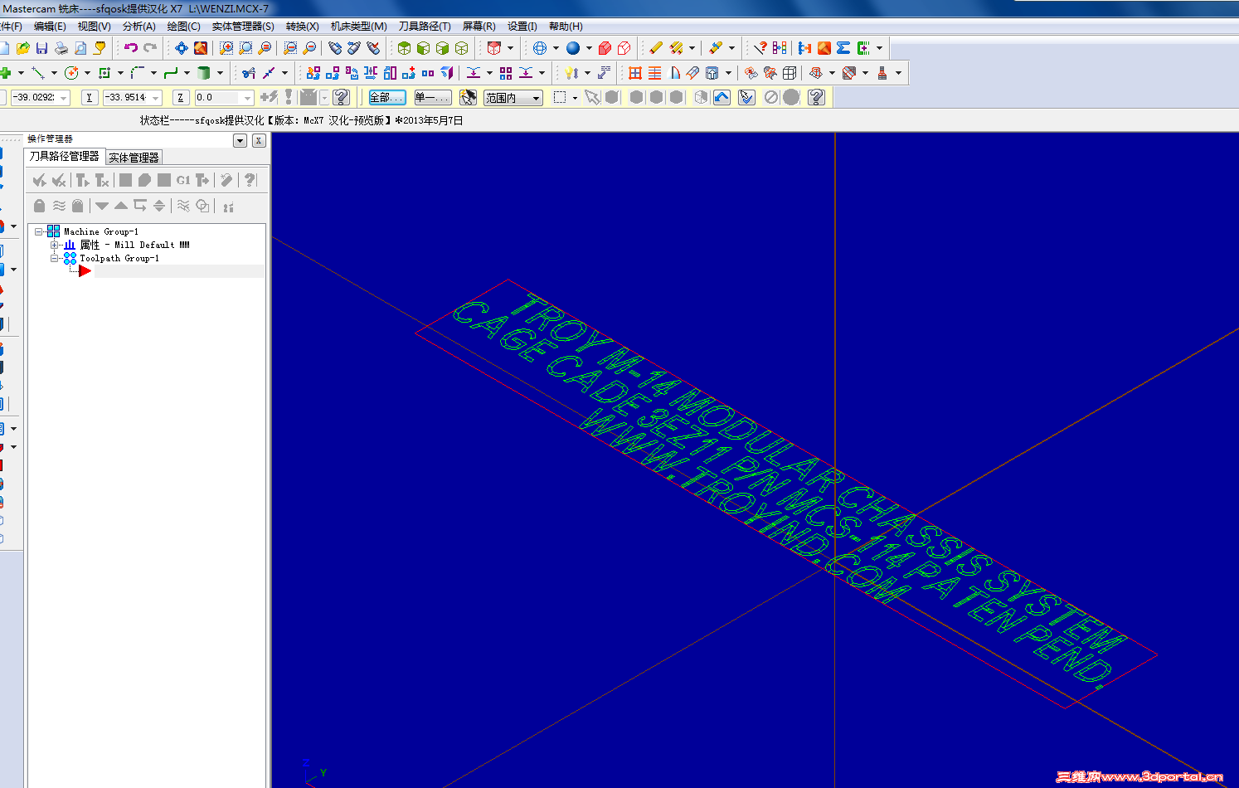
Task: Toggle the toolpath display wavy-lines button
Action: [x=59, y=206]
